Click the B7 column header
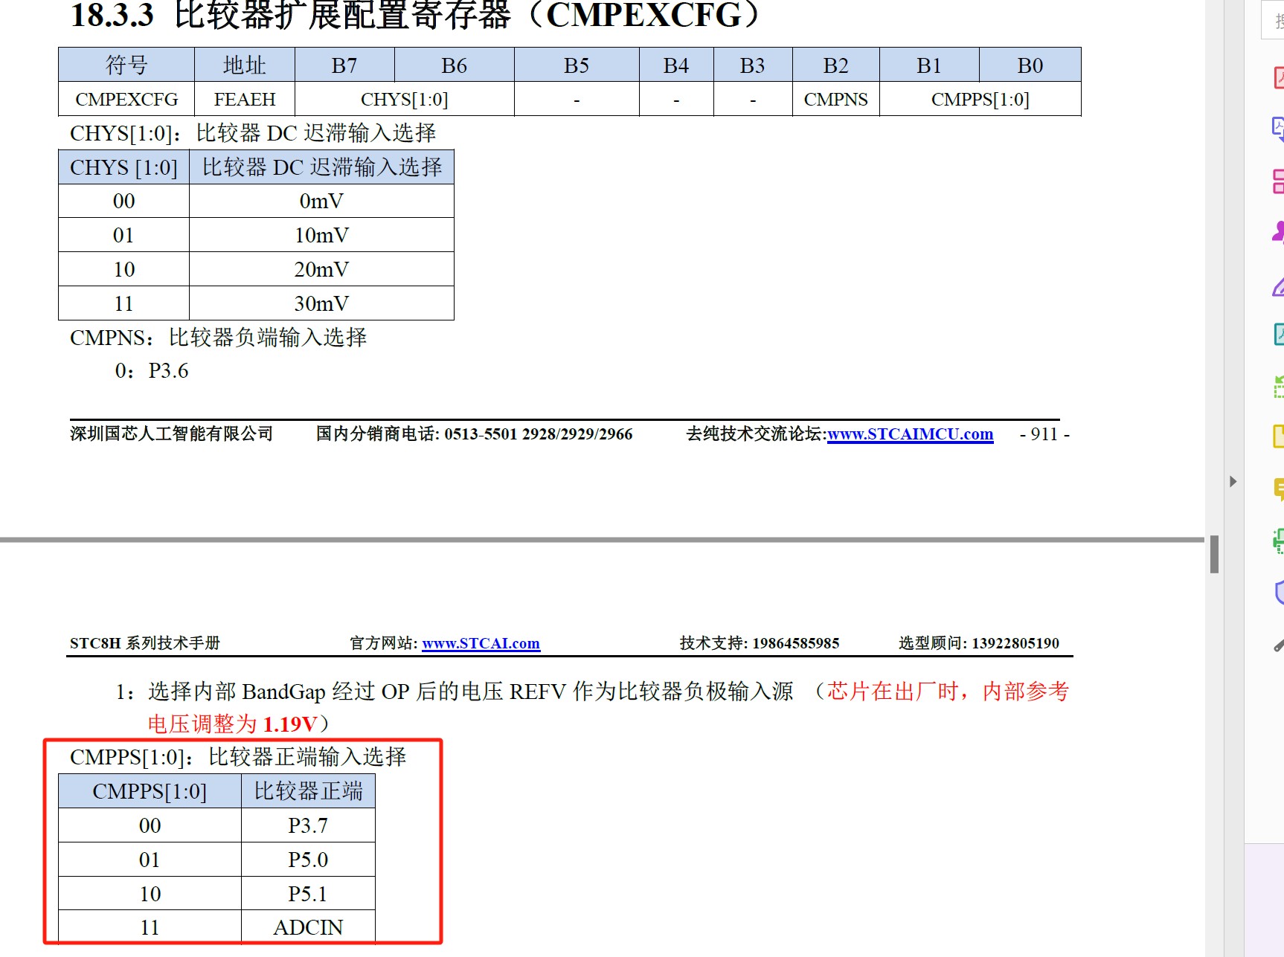Viewport: 1284px width, 957px height. tap(344, 65)
